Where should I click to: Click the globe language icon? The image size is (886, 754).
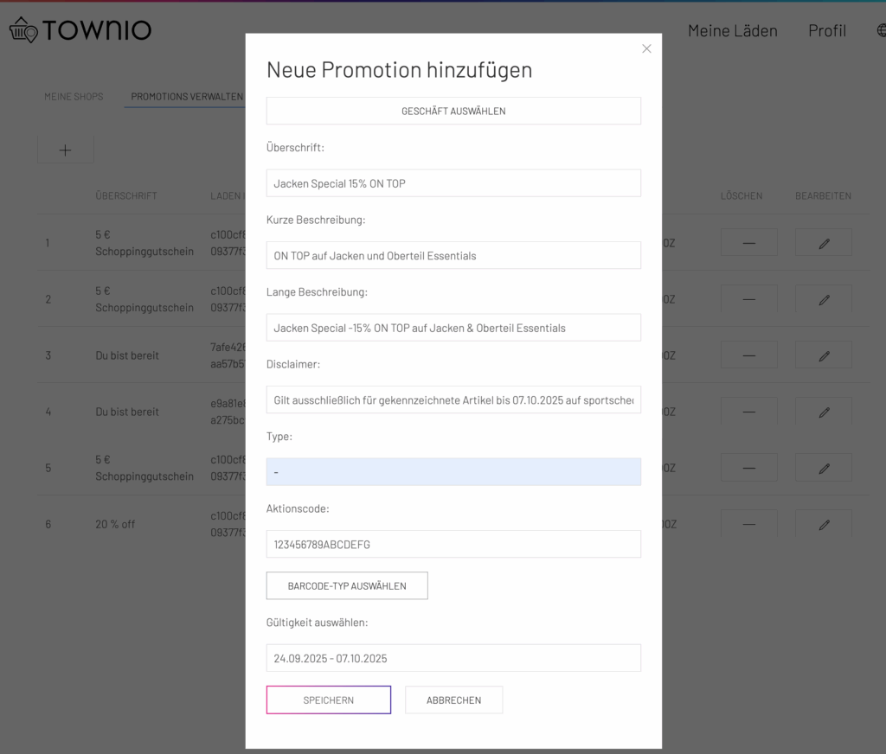point(881,30)
